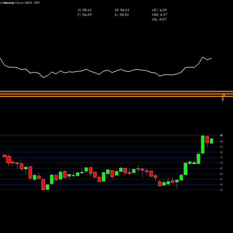
Task: Click the 'C: 94.29' close value
Action: 84,15
